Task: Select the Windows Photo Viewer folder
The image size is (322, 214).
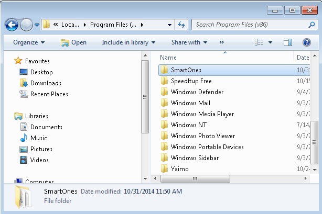Action: tap(234, 136)
